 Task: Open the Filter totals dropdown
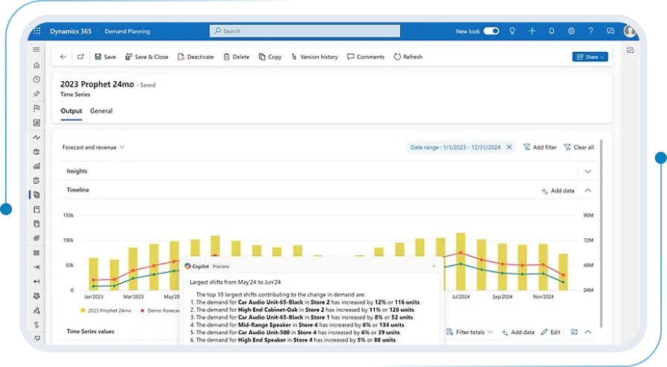pyautogui.click(x=469, y=332)
